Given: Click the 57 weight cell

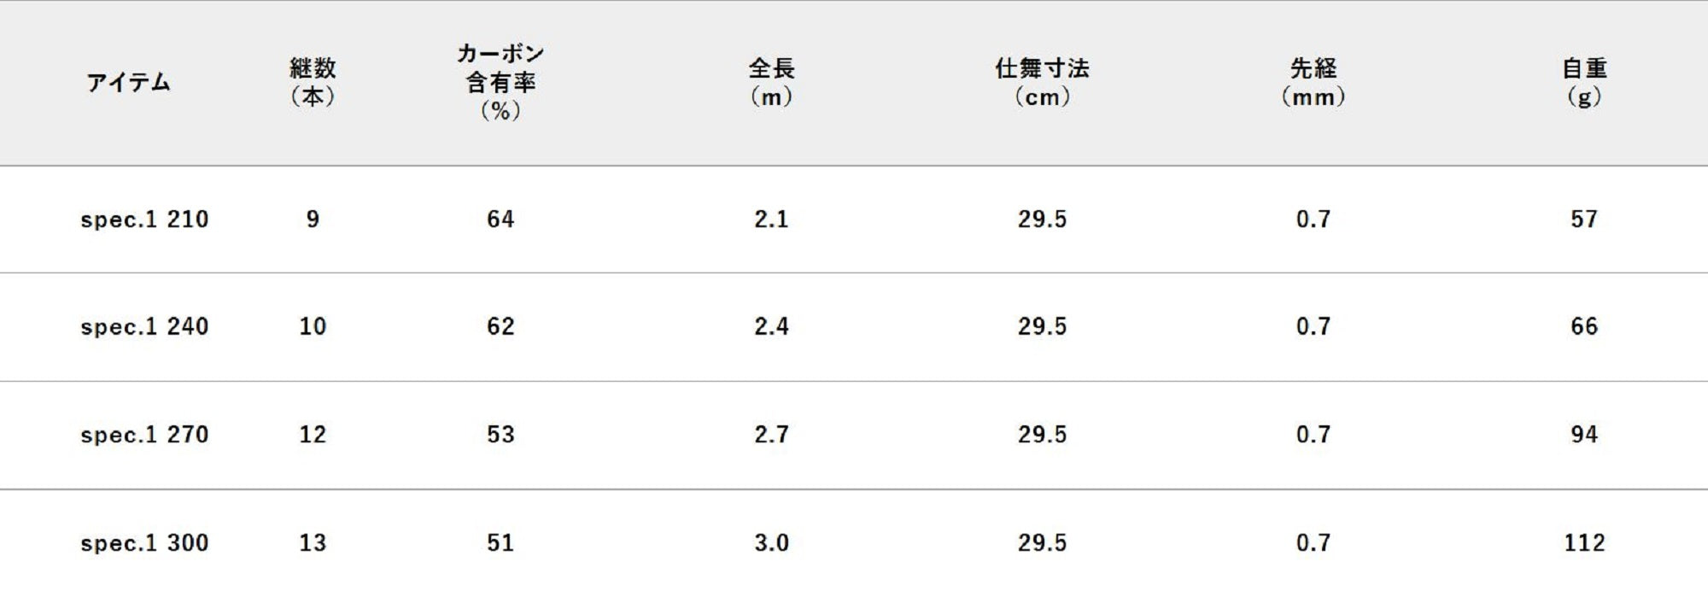Looking at the screenshot, I should (x=1584, y=219).
